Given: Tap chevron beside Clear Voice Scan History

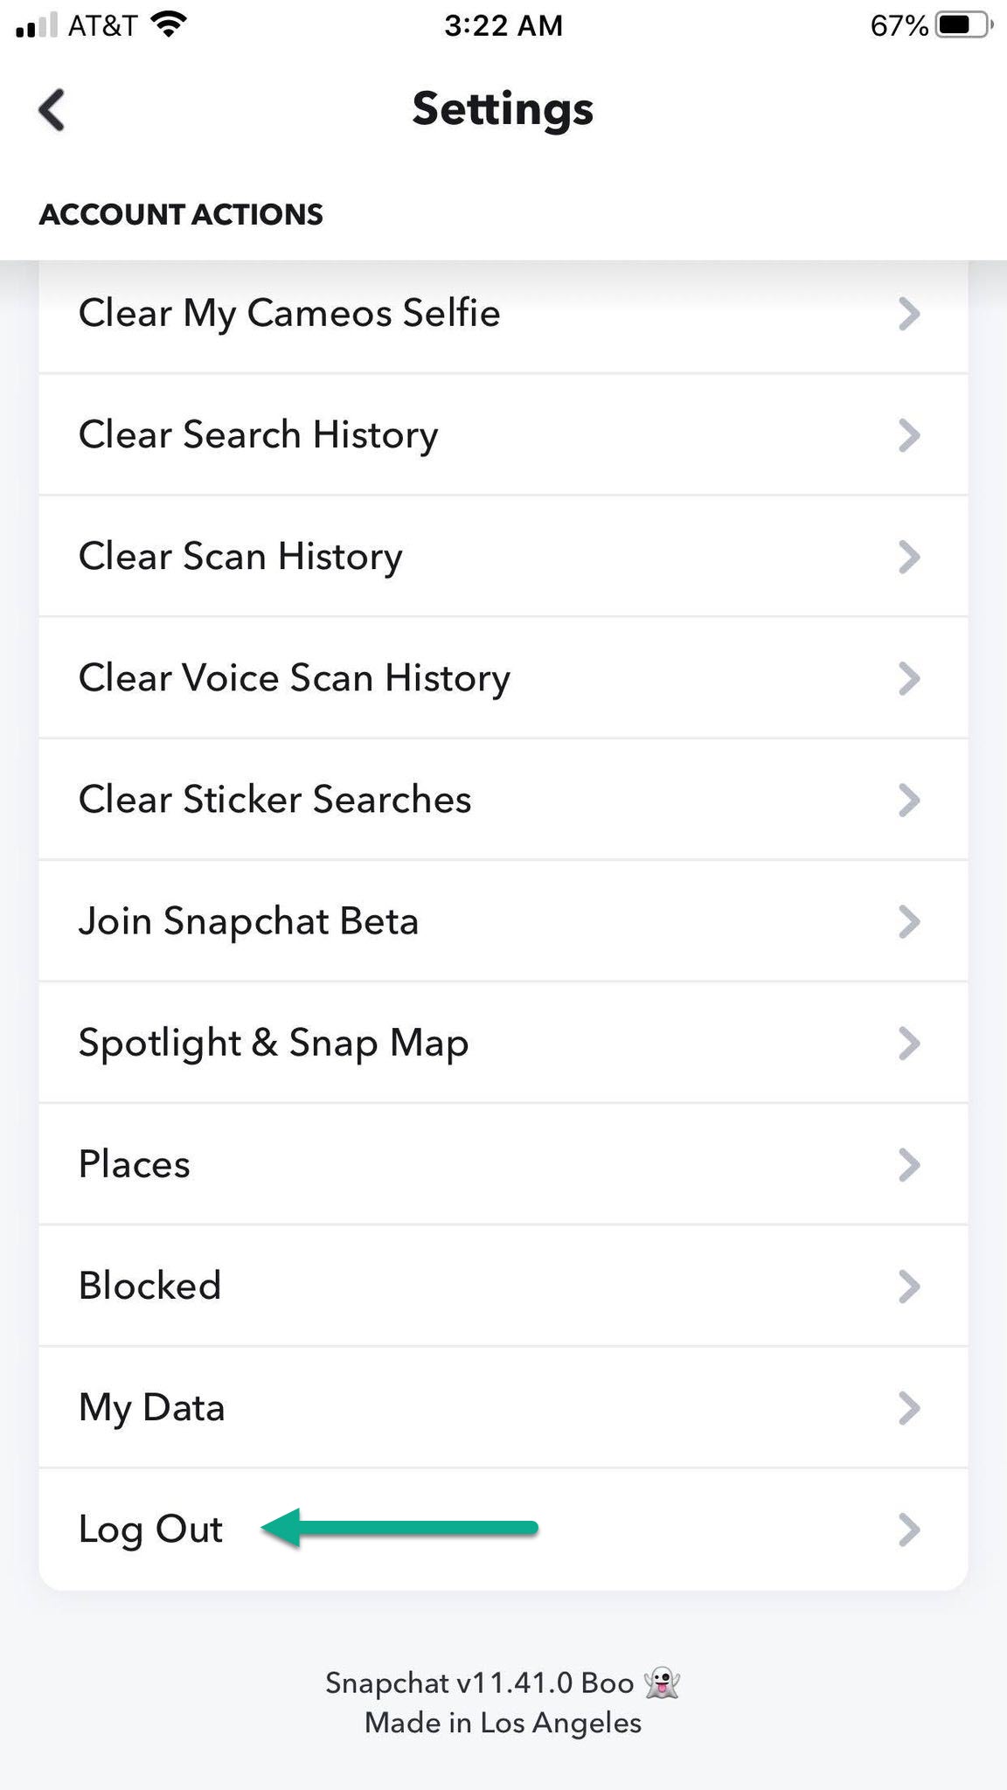Looking at the screenshot, I should pos(909,677).
